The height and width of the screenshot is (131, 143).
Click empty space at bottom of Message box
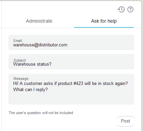(x=71, y=99)
